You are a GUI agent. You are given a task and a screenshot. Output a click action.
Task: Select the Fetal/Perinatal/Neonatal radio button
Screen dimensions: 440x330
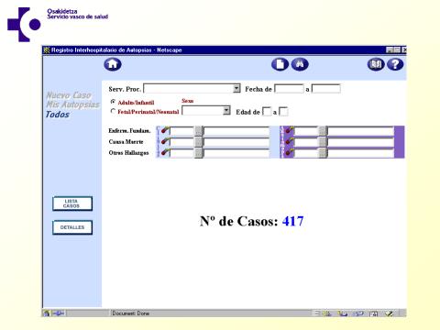tap(113, 111)
